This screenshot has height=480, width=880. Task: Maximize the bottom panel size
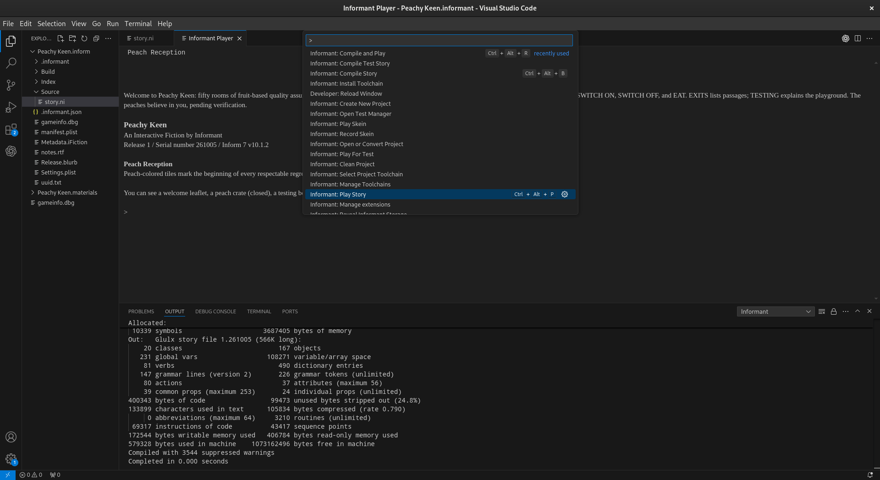tap(858, 311)
